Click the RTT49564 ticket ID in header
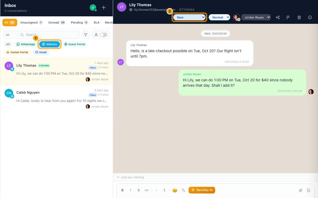 tap(187, 9)
